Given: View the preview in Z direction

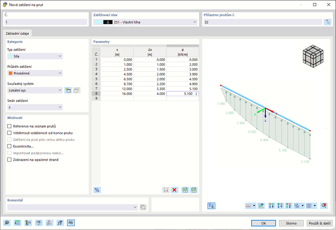Looking at the screenshot, I should coord(289,206).
